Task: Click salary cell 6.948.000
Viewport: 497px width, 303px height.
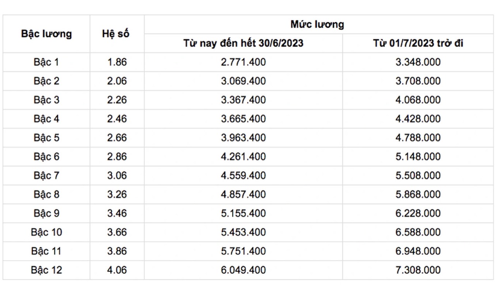Action: 418,252
